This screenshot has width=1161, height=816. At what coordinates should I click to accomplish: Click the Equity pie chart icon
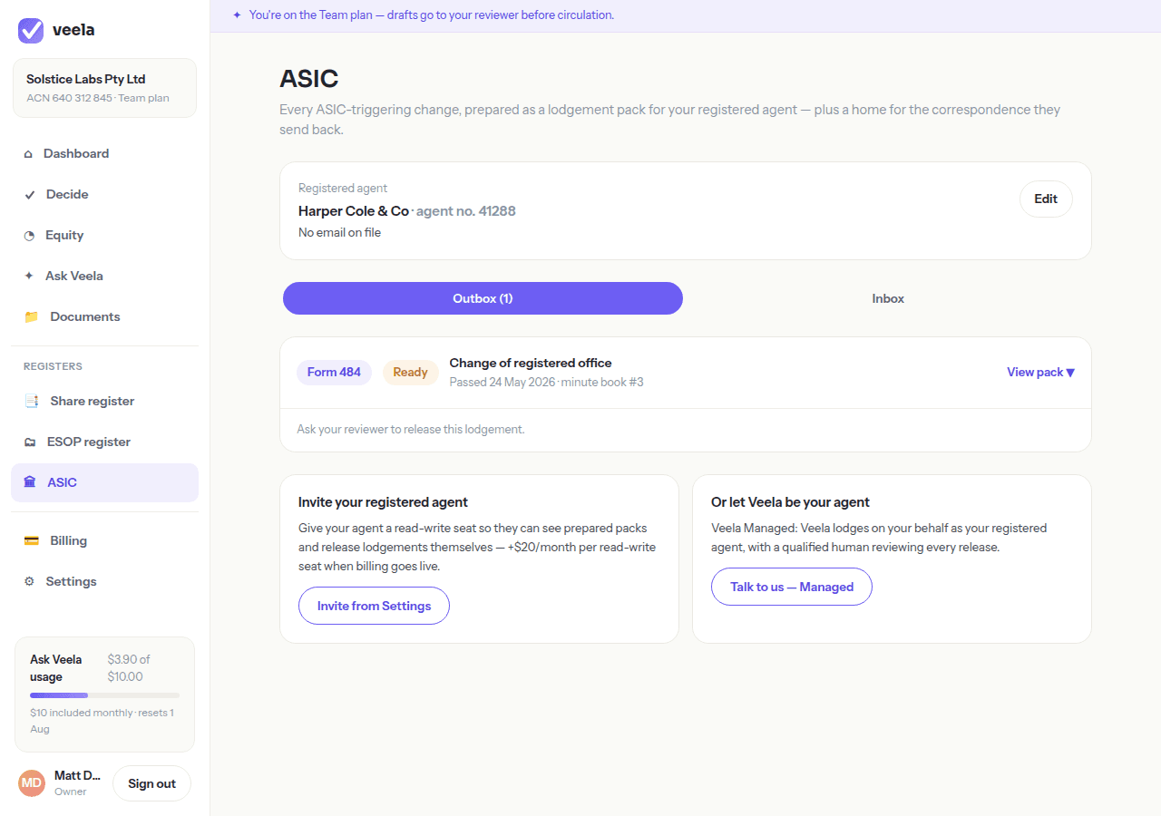29,236
